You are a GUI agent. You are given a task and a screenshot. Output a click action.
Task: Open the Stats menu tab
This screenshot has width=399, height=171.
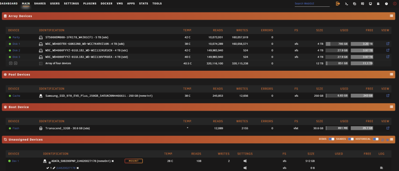pos(144,4)
